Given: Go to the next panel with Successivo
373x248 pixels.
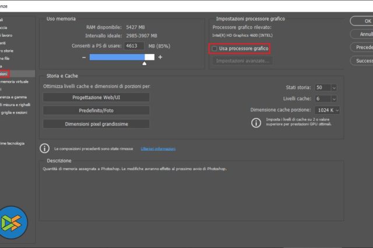Looking at the screenshot, I should 361,61.
